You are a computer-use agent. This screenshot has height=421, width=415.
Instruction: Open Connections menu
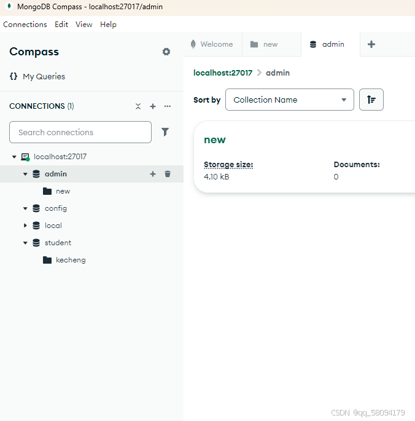coord(25,25)
